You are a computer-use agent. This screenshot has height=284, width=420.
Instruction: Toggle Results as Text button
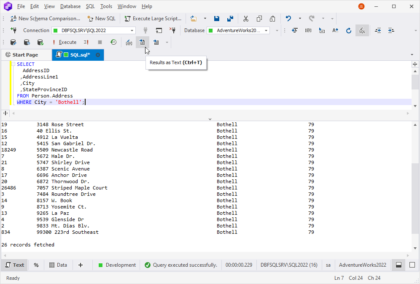click(x=142, y=42)
